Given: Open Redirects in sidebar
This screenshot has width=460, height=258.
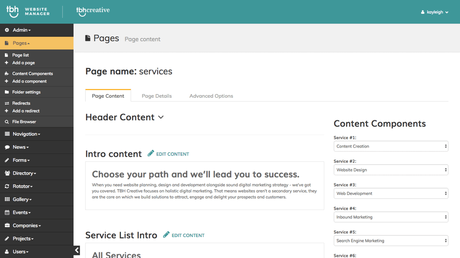Looking at the screenshot, I should 21,103.
